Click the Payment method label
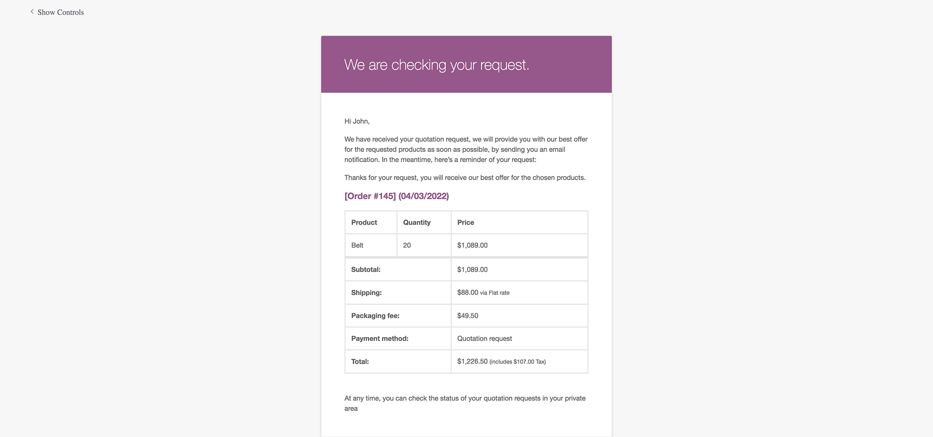 click(x=380, y=338)
